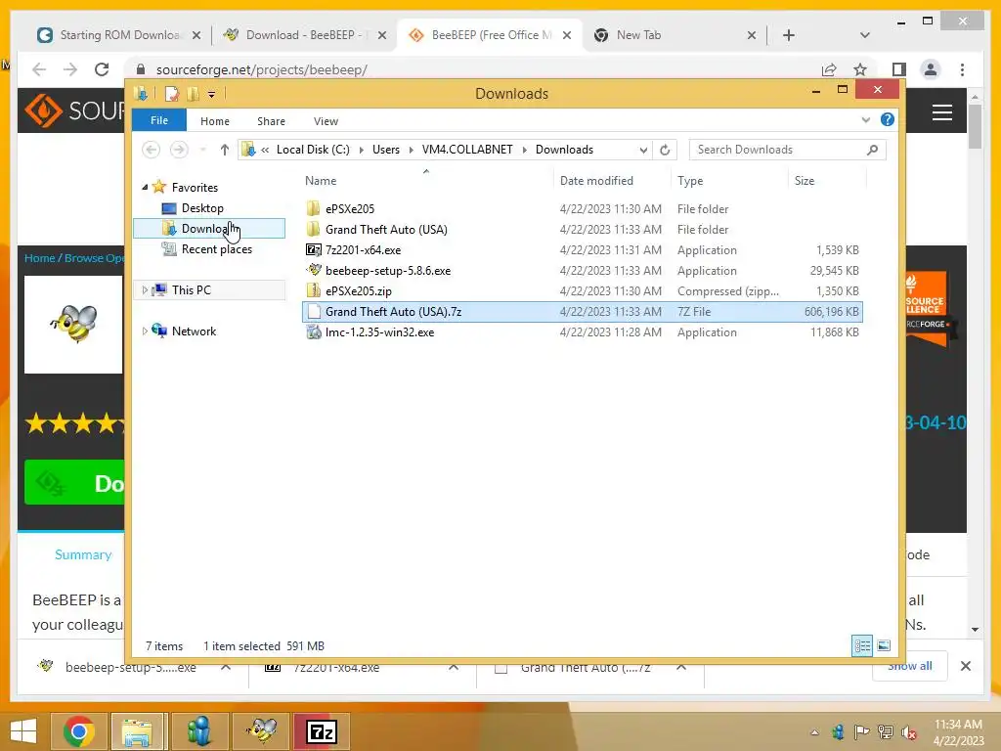Click Explorer's Forward navigation arrow
Screen dimensions: 1001x751
tap(180, 150)
